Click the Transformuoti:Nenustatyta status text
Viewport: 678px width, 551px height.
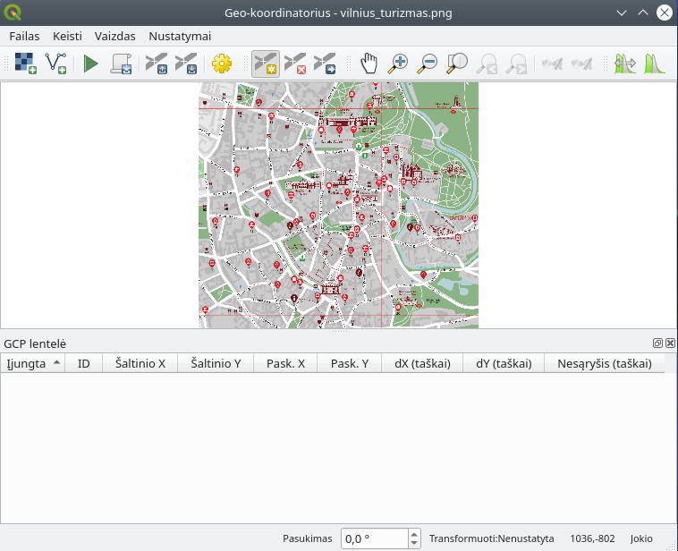point(492,538)
